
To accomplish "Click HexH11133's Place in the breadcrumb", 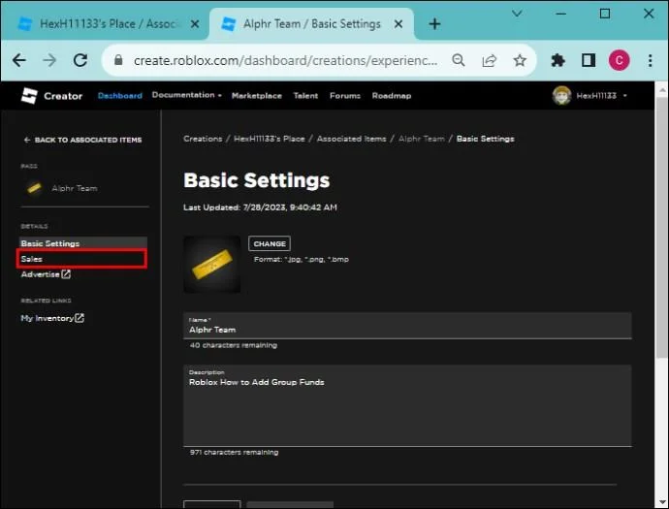I will [270, 139].
